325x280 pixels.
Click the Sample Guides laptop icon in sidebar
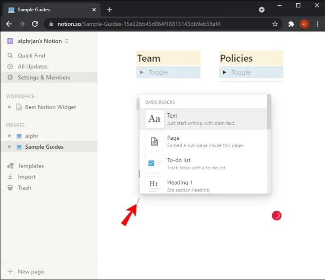[x=19, y=147]
